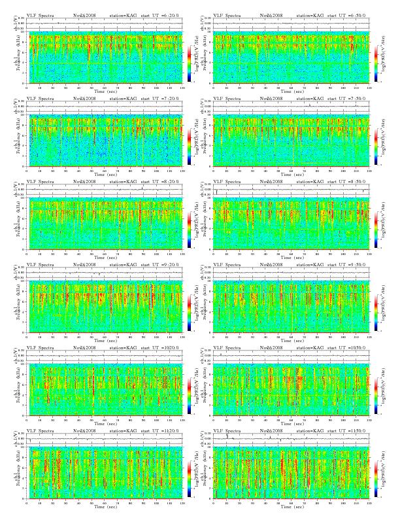
Task: Click the title text 'start UT =8:20:0'
Action: coord(159,182)
